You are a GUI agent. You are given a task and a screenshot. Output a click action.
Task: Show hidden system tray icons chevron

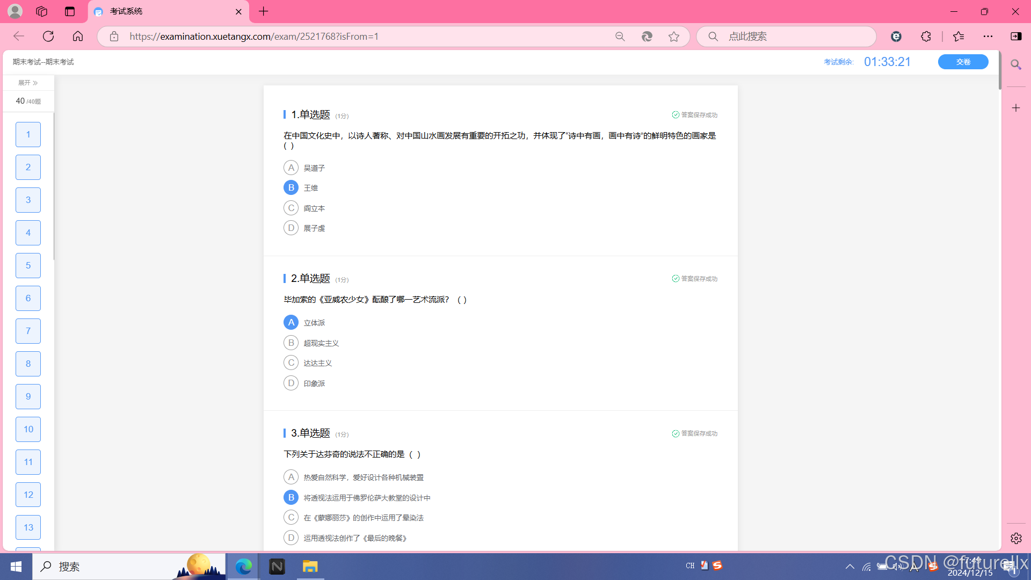pos(850,567)
